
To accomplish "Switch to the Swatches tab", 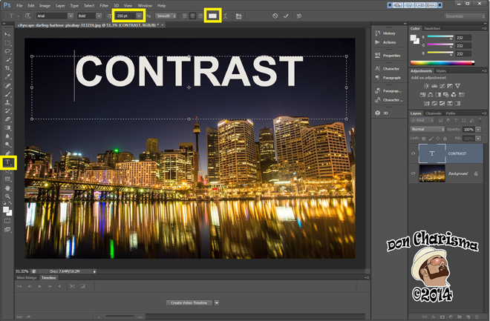I will (433, 29).
